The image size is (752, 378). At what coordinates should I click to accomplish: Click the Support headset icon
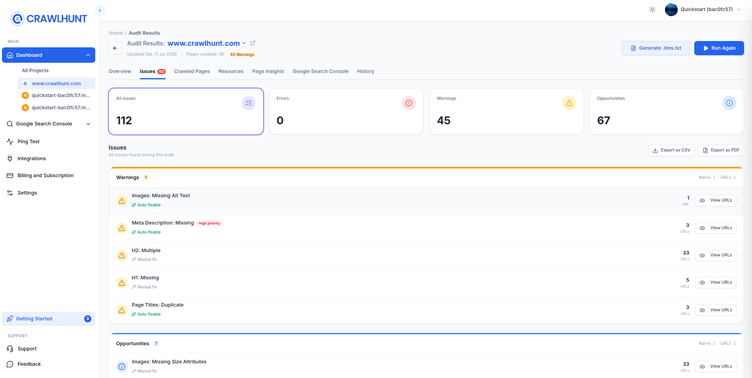click(10, 349)
